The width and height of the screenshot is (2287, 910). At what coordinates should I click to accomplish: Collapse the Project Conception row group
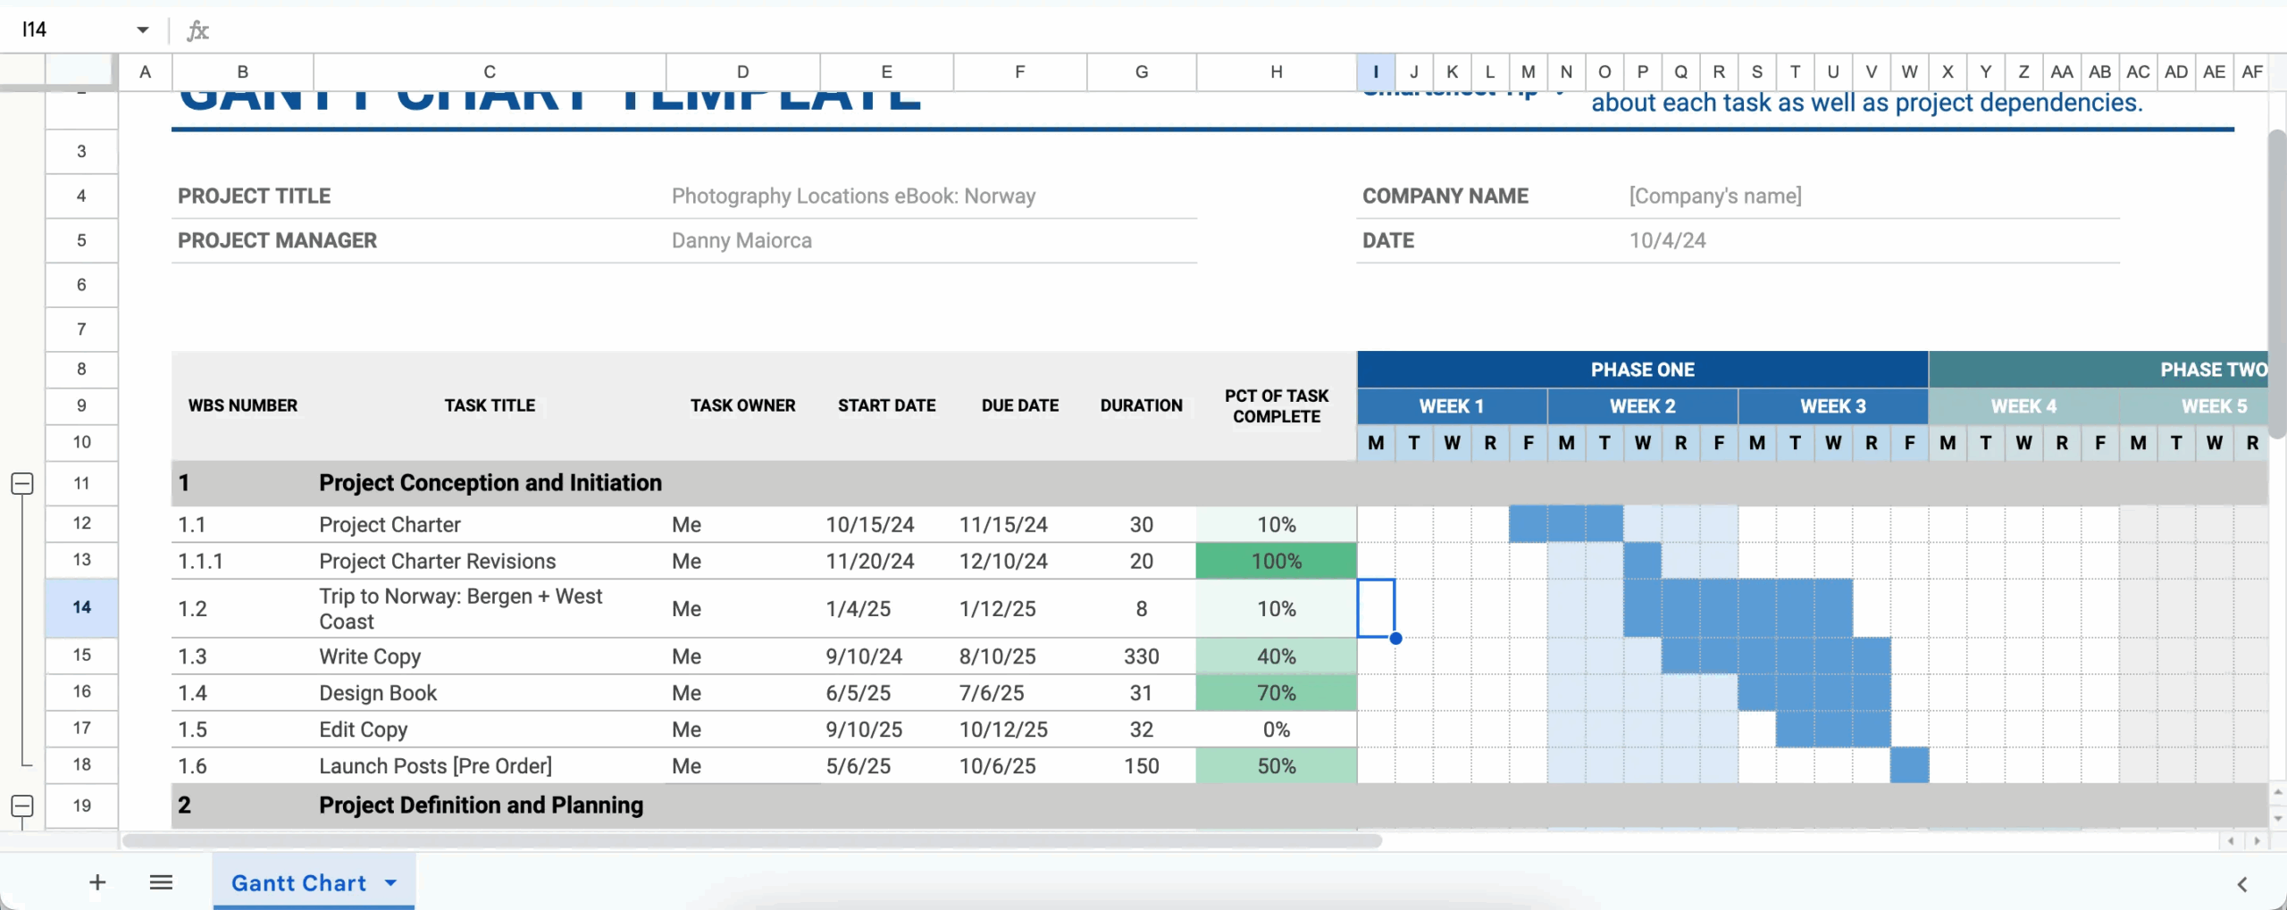tap(22, 483)
